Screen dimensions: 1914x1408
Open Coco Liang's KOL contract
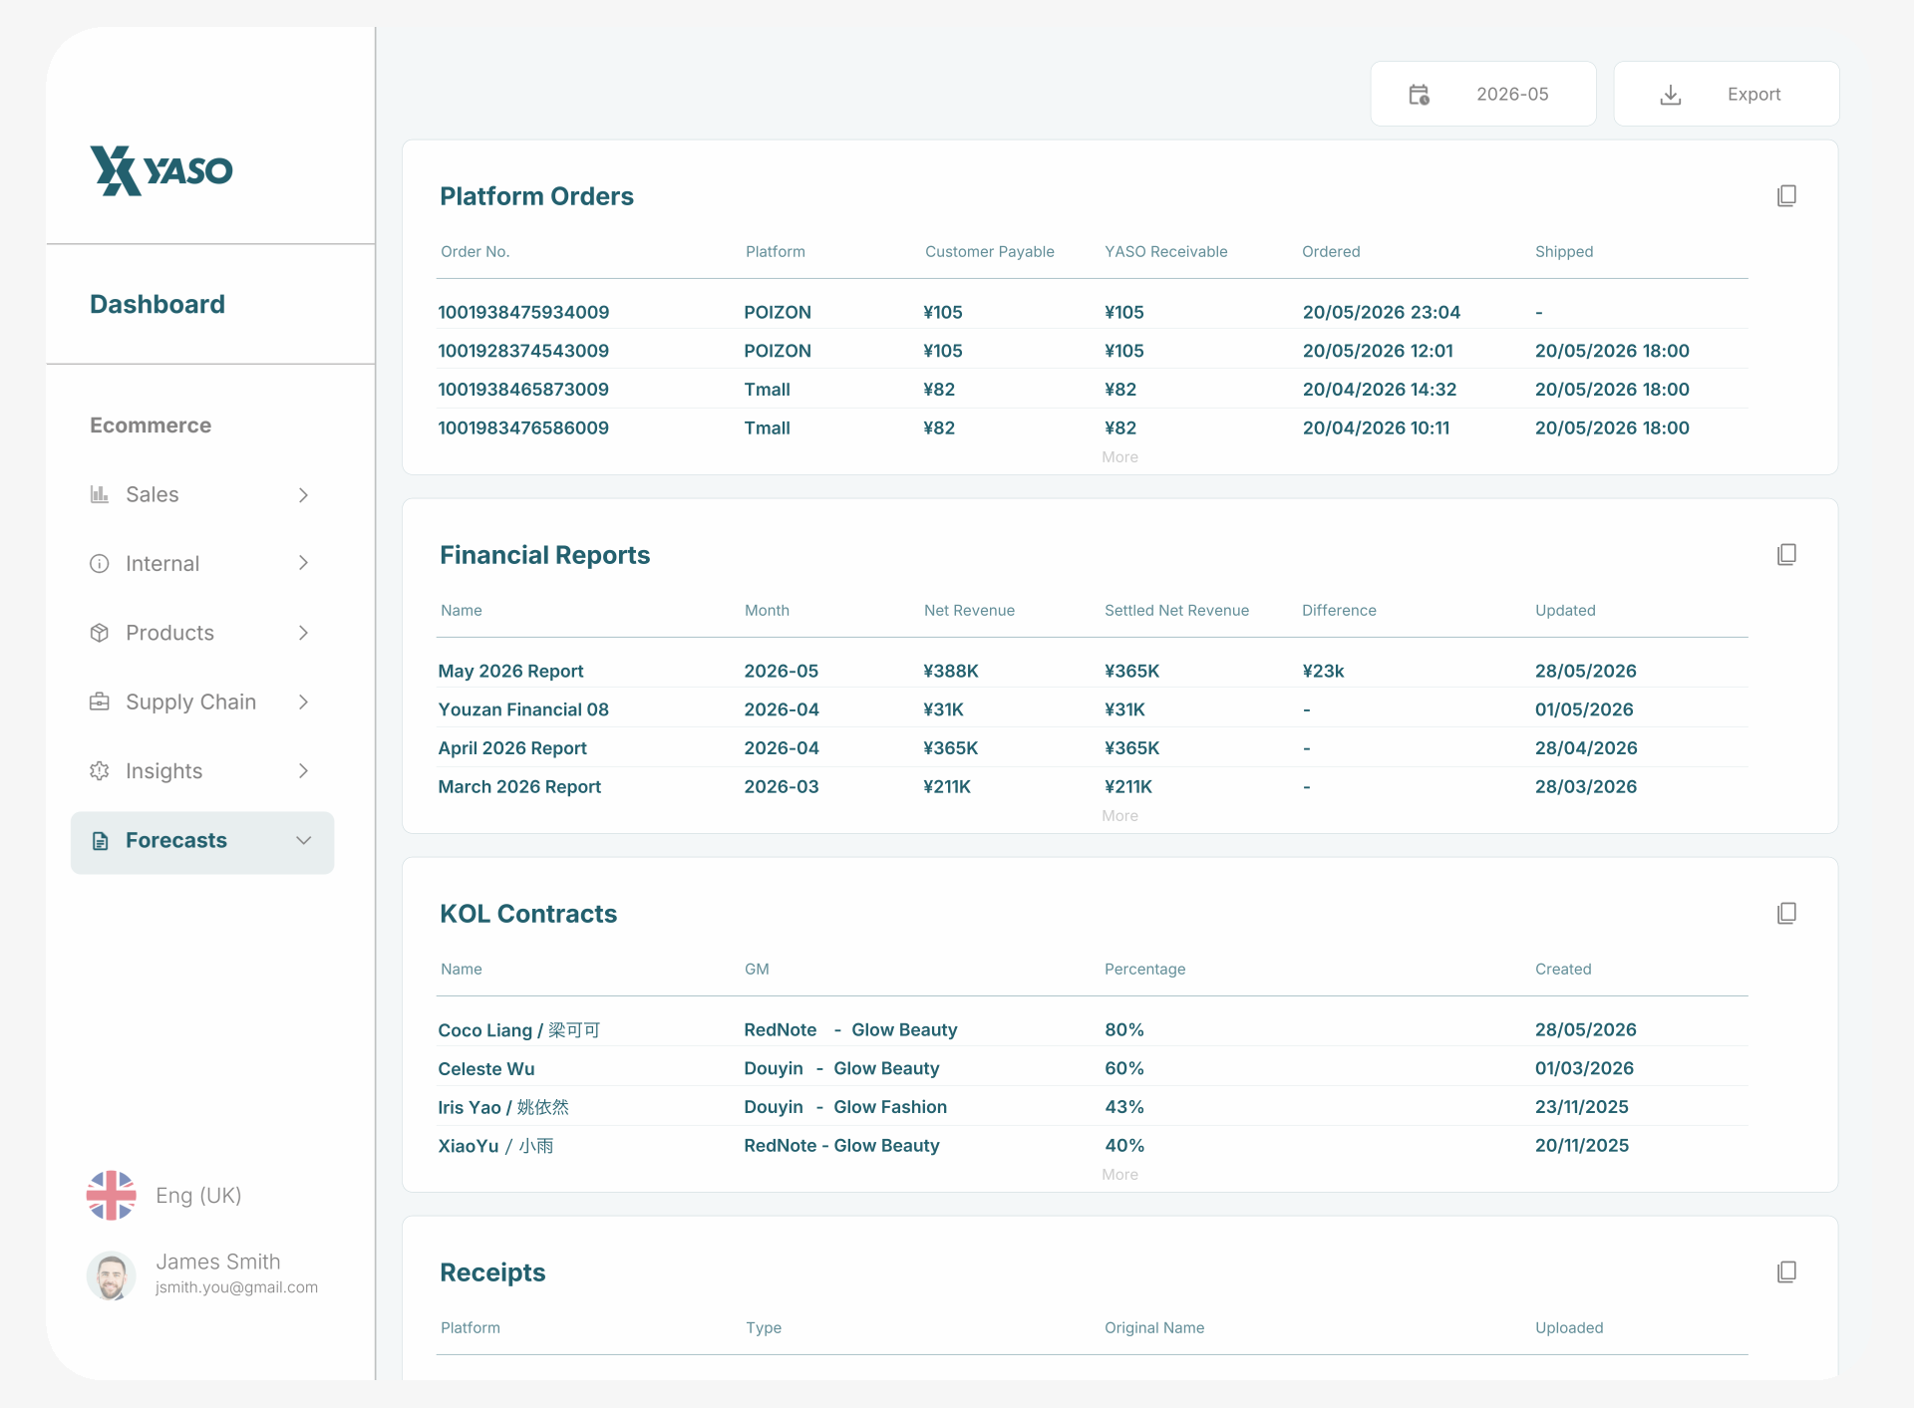518,1030
